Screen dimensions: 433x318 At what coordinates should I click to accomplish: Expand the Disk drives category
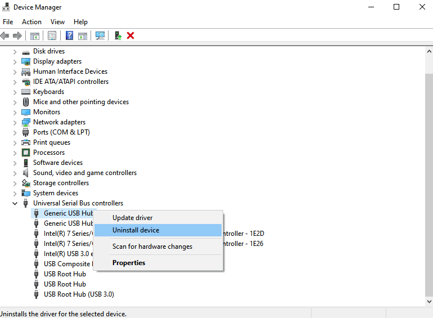click(15, 52)
